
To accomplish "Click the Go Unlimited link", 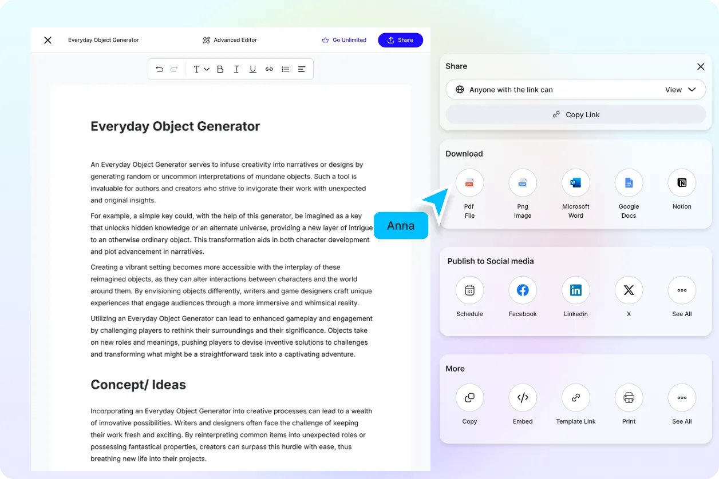I will click(x=344, y=40).
